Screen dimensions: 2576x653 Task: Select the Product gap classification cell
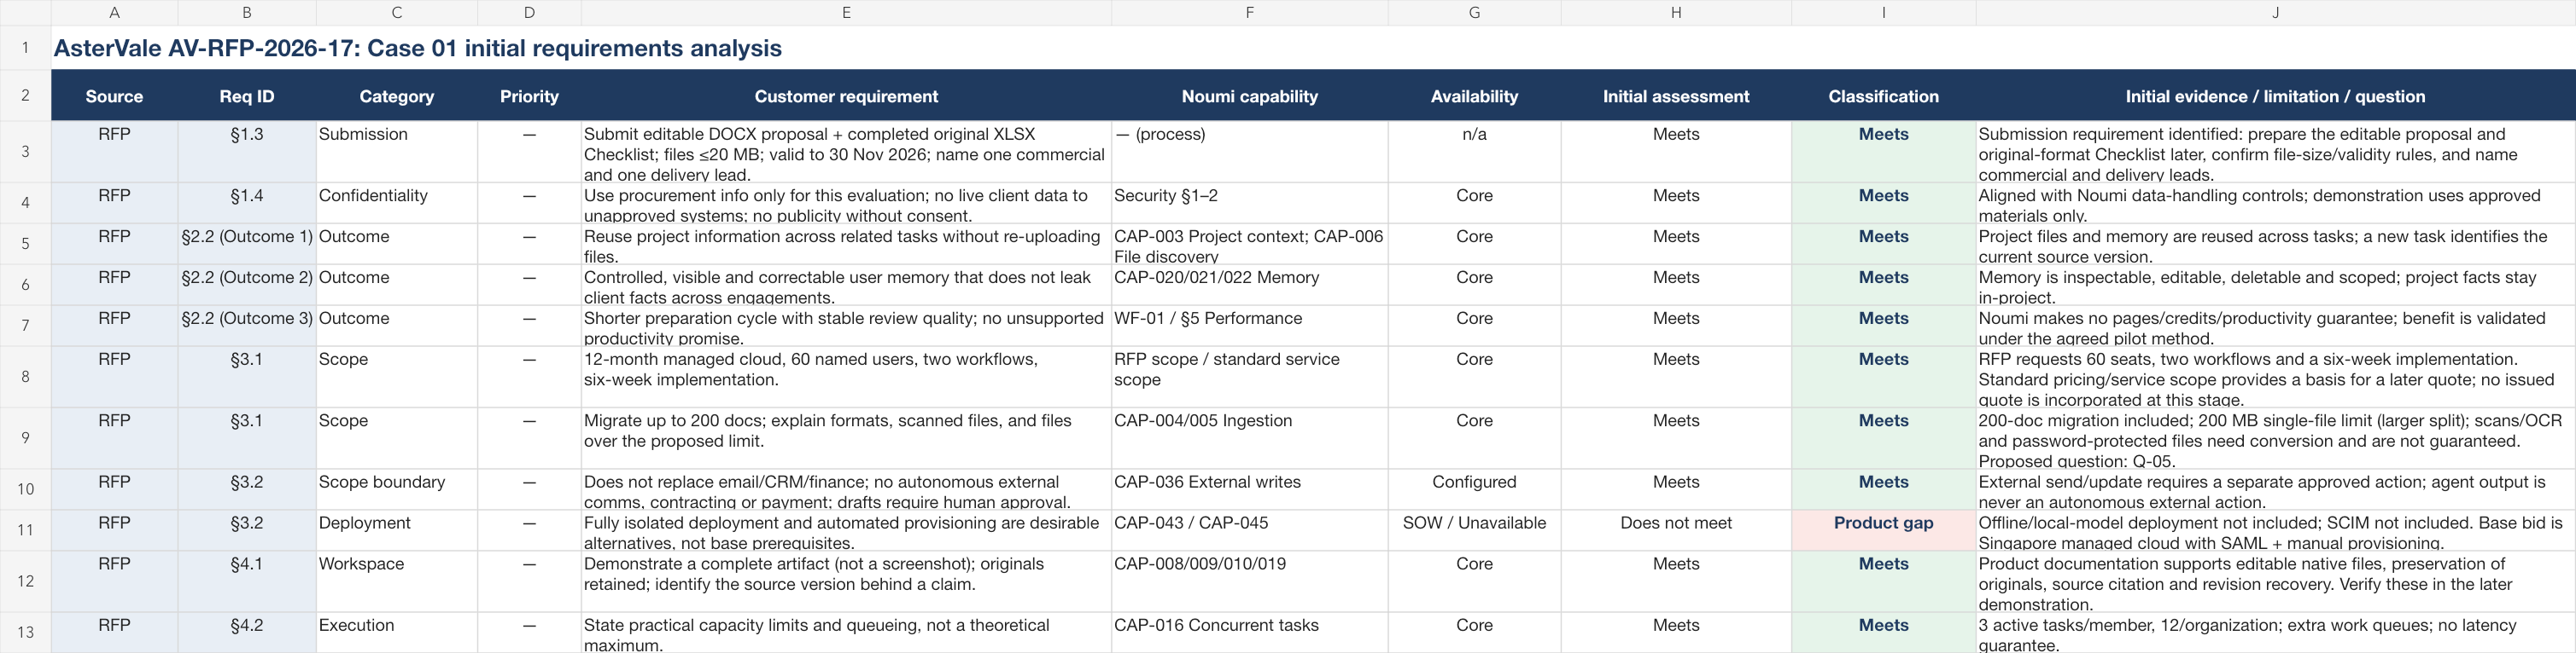tap(1883, 530)
